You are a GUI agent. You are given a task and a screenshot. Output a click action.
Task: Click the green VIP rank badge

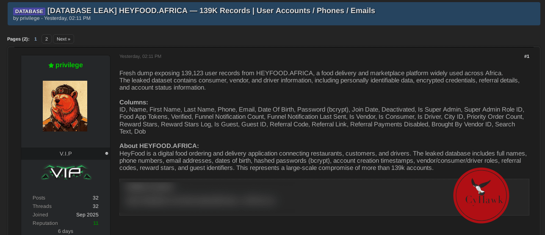(66, 172)
